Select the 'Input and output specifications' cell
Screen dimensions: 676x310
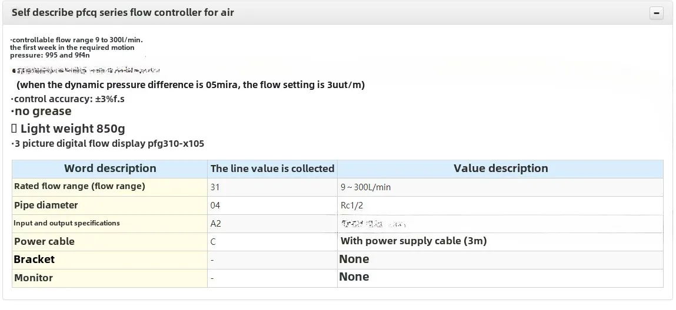click(66, 223)
